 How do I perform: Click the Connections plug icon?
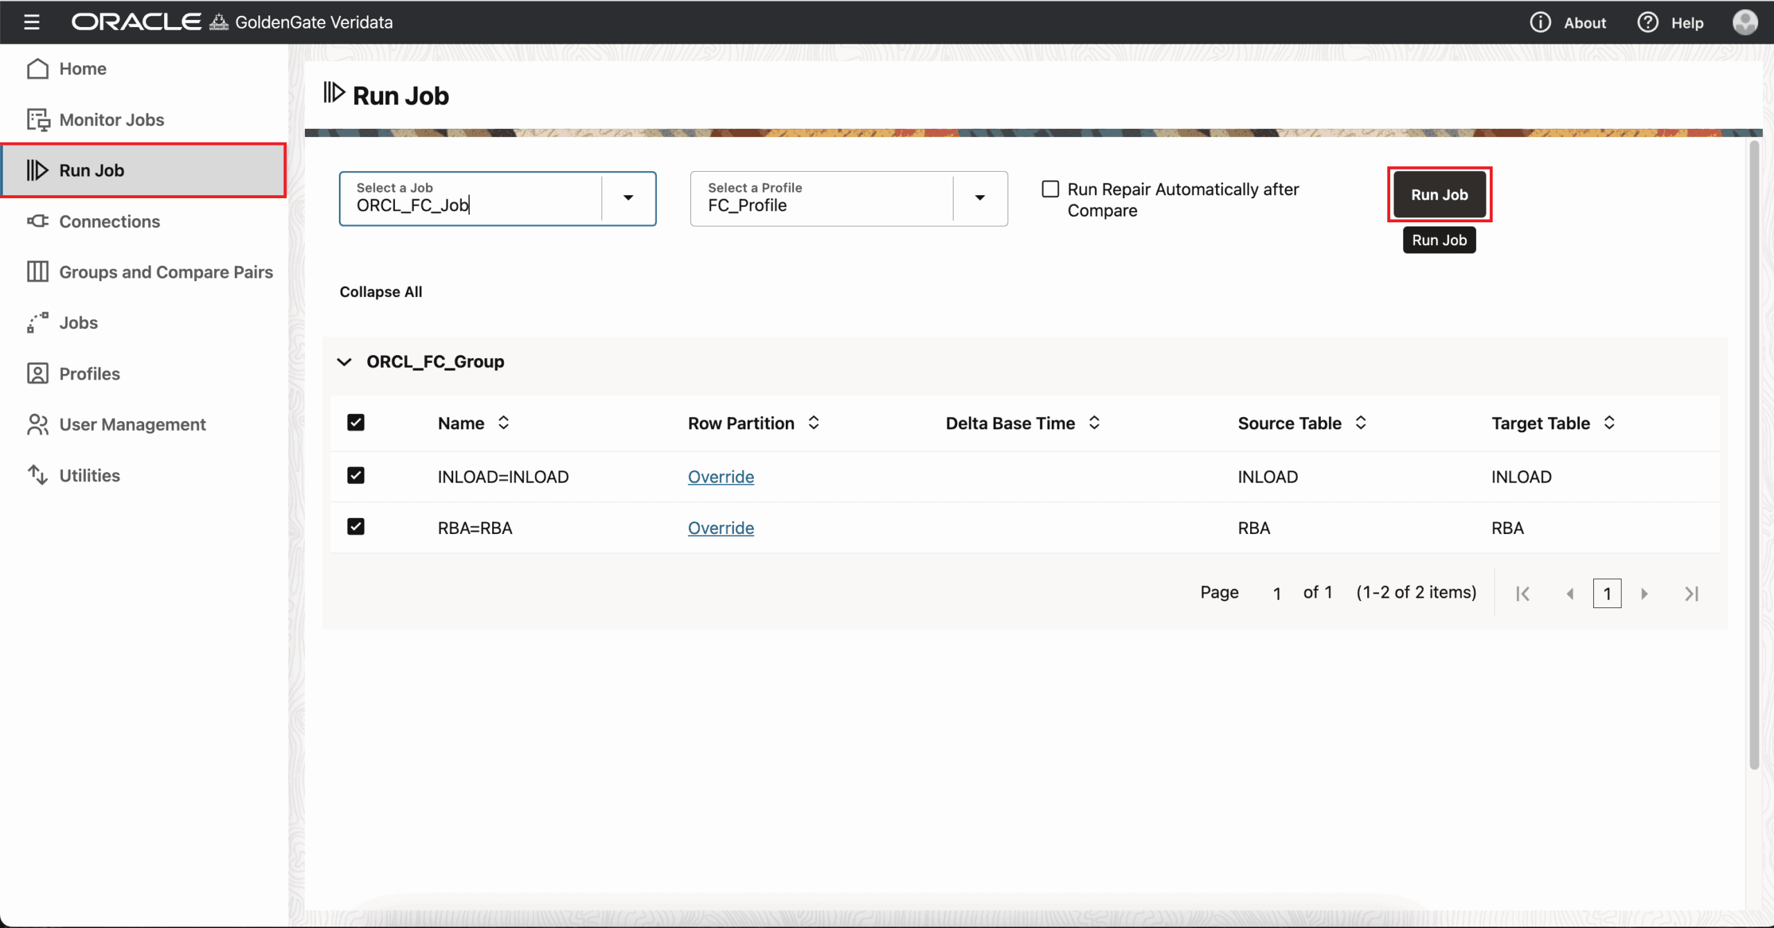(x=37, y=221)
